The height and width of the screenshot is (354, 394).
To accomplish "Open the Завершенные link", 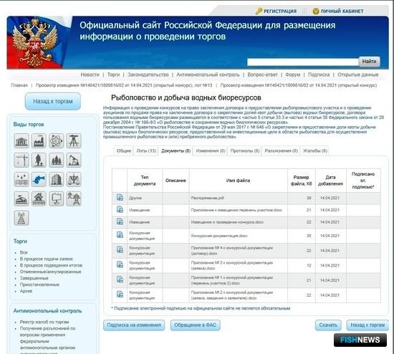I will coord(34,278).
